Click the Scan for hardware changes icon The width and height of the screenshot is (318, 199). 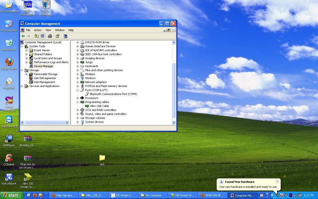[x=65, y=36]
